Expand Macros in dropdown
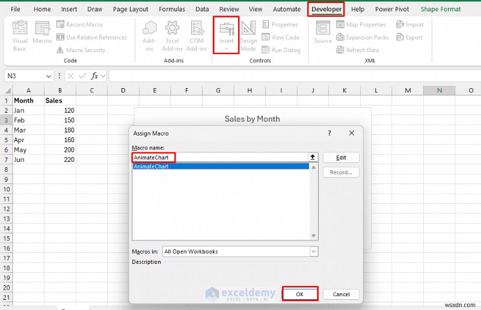 coord(313,252)
